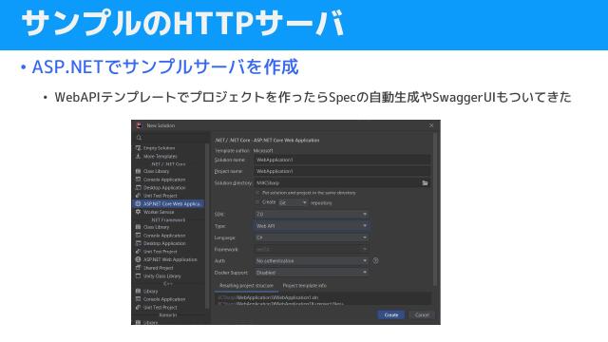608x342 pixels.
Task: Click the slide title "サンプルのHTTPサーバ"
Action: click(x=183, y=23)
